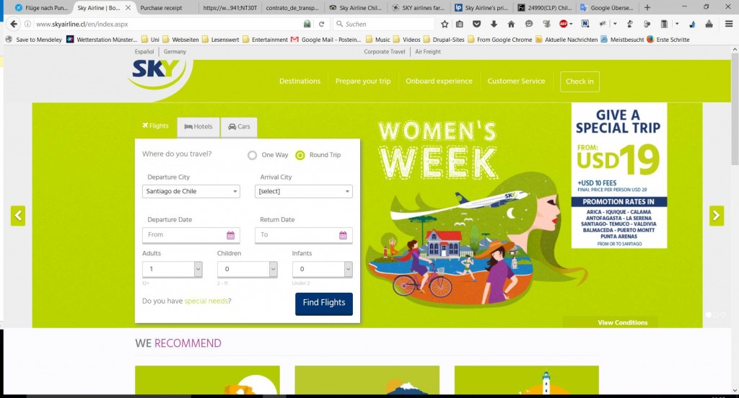The height and width of the screenshot is (398, 739).
Task: Reload the page with the refresh icon
Action: pyautogui.click(x=321, y=24)
